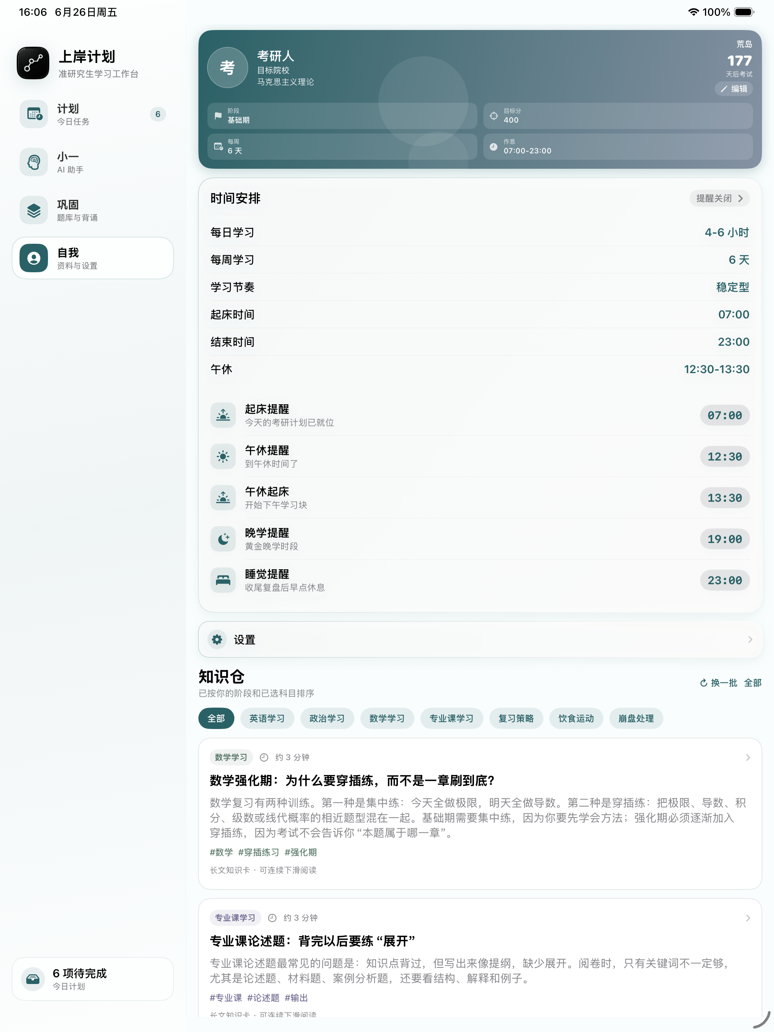774x1032 pixels.
Task: Expand the 设置 row chevron
Action: (x=750, y=640)
